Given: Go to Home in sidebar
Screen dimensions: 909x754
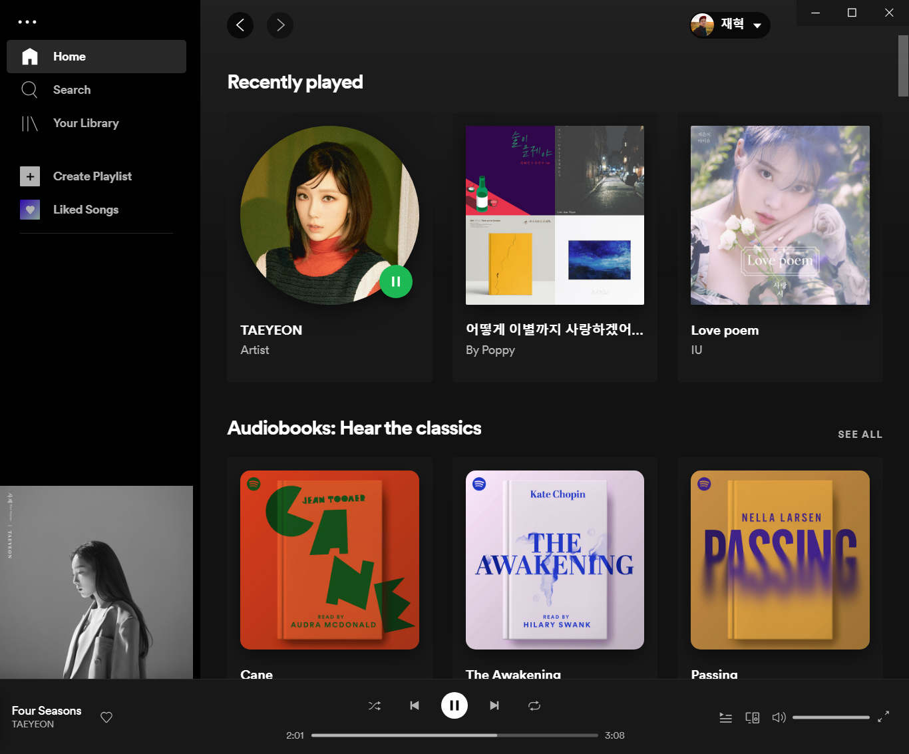Looking at the screenshot, I should (96, 57).
